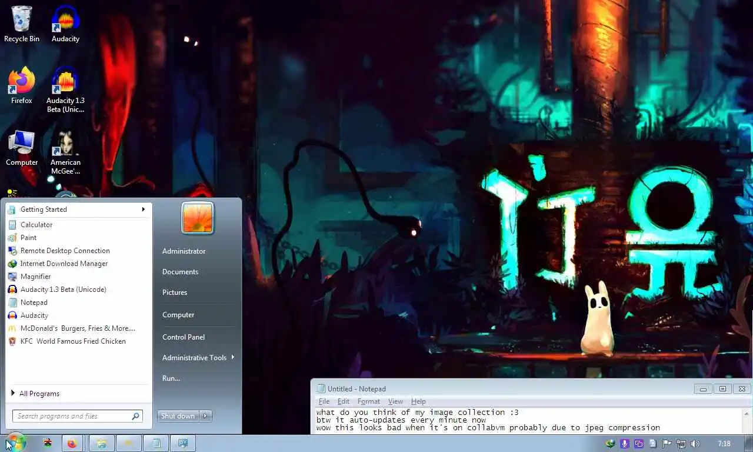753x452 pixels.
Task: Click the search magnifier icon in Start menu
Action: (x=136, y=416)
